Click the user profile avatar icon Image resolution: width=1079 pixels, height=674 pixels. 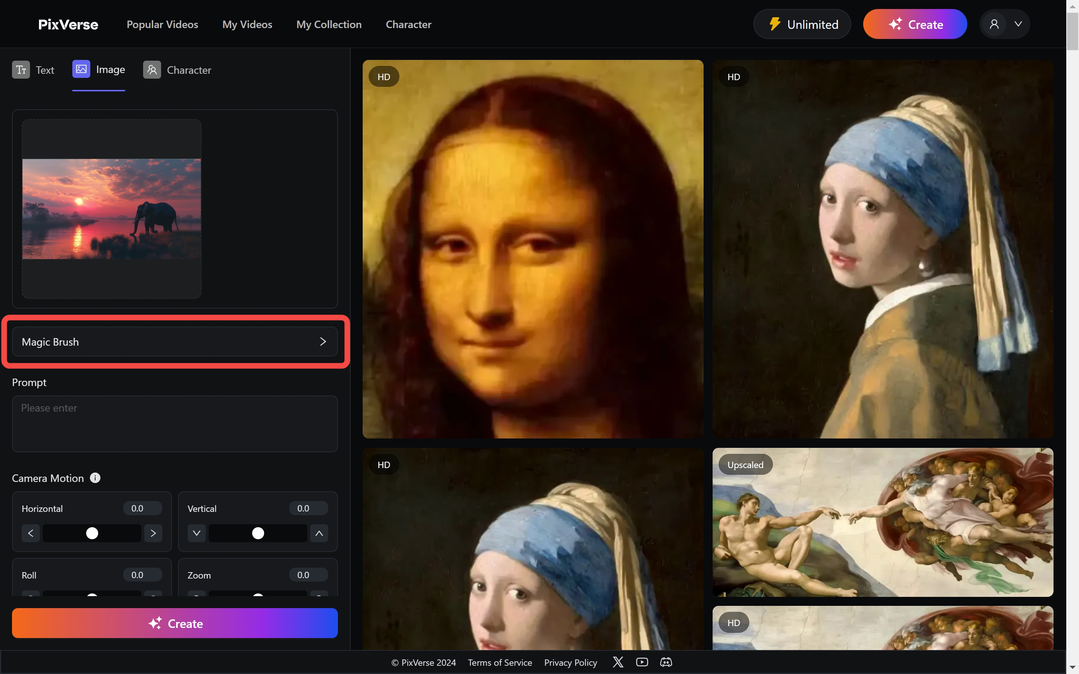click(x=994, y=24)
